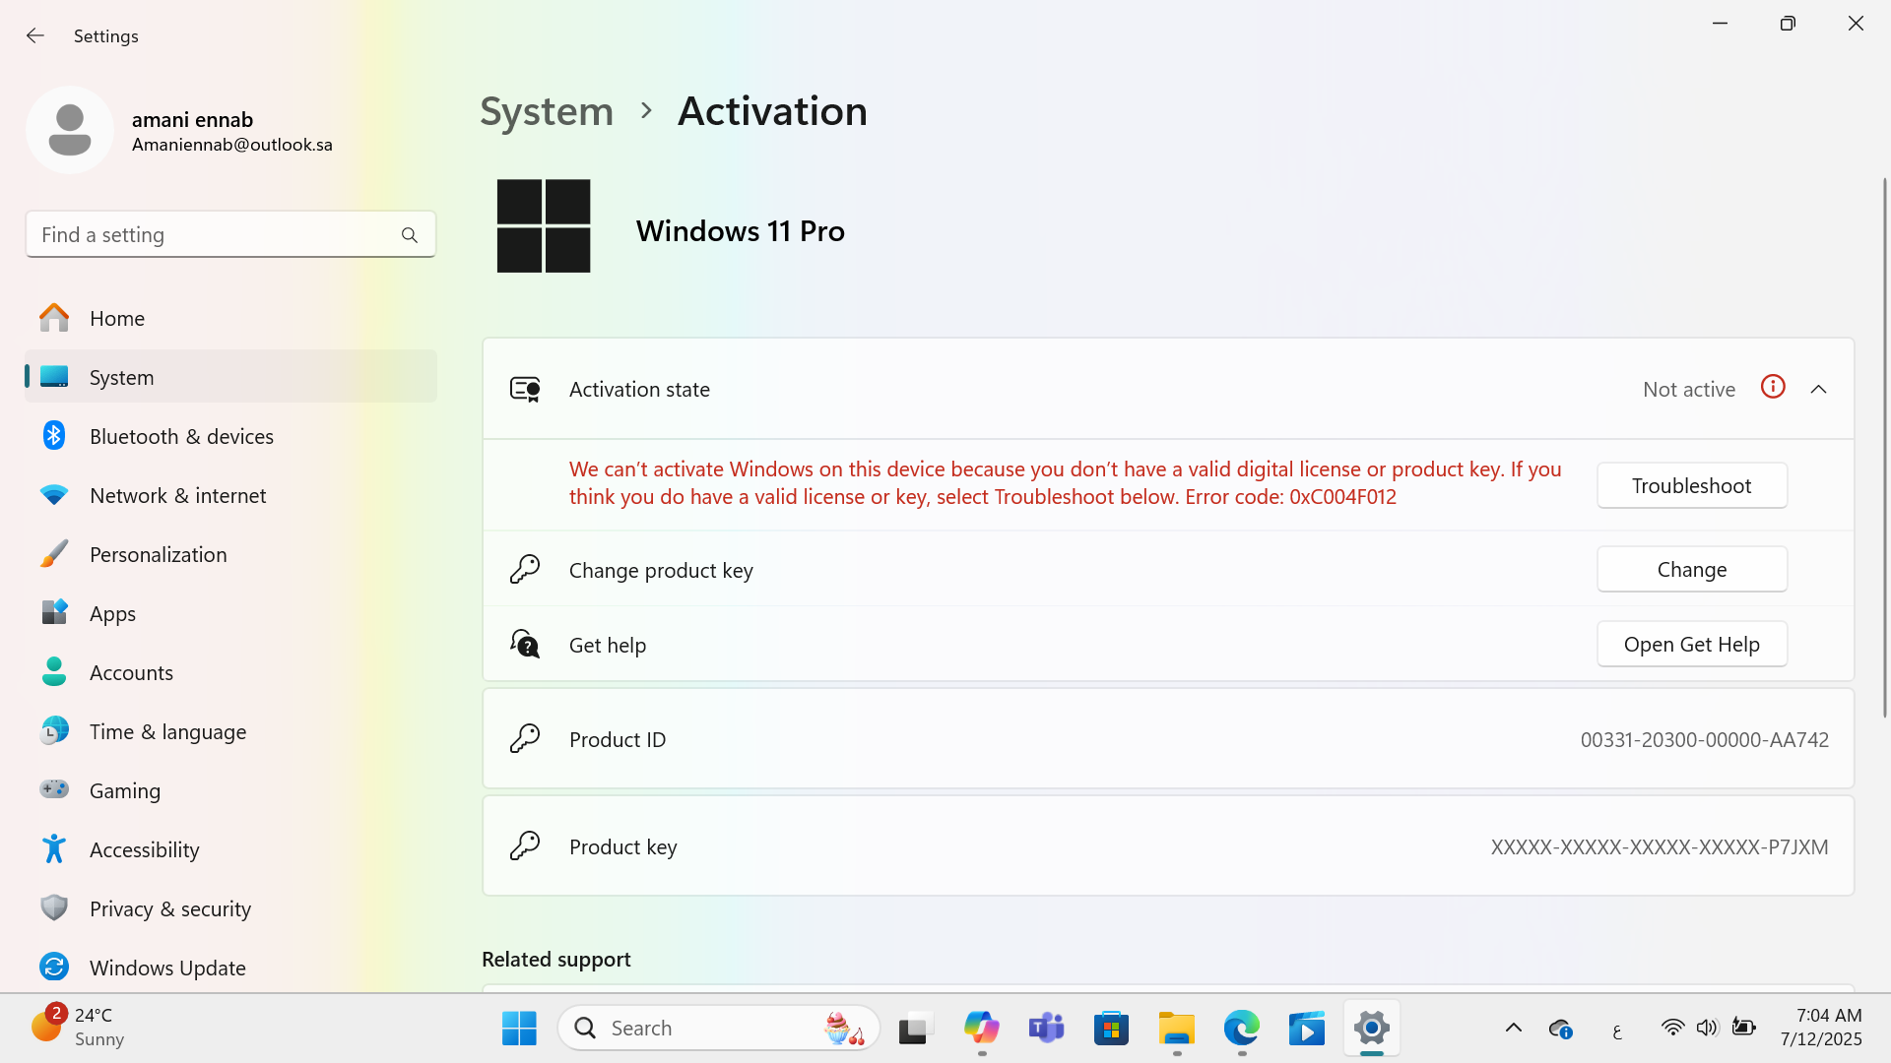Open the Wi-Fi network tray icon
The image size is (1891, 1063).
(1672, 1028)
